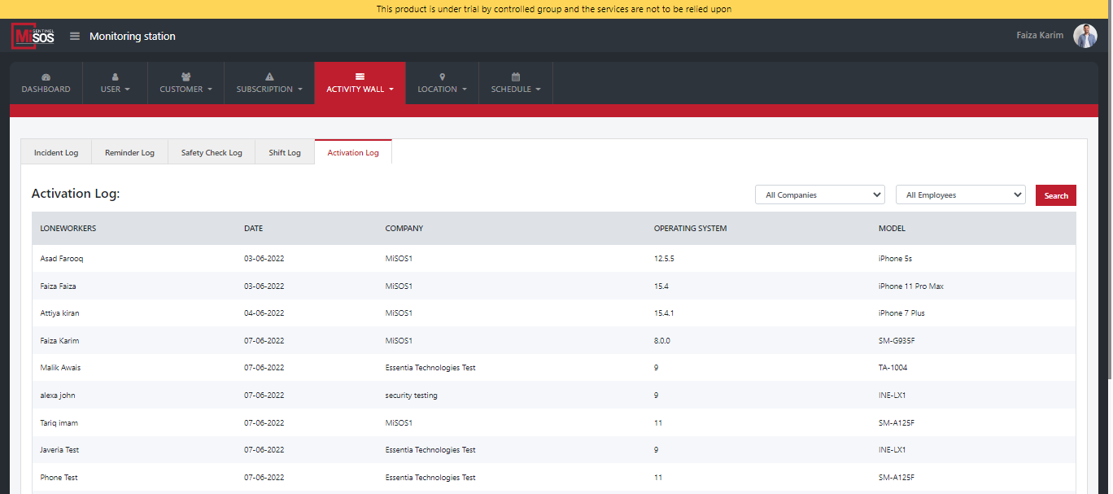Click the Schedule calendar icon
Viewport: 1113px width, 494px height.
point(515,77)
